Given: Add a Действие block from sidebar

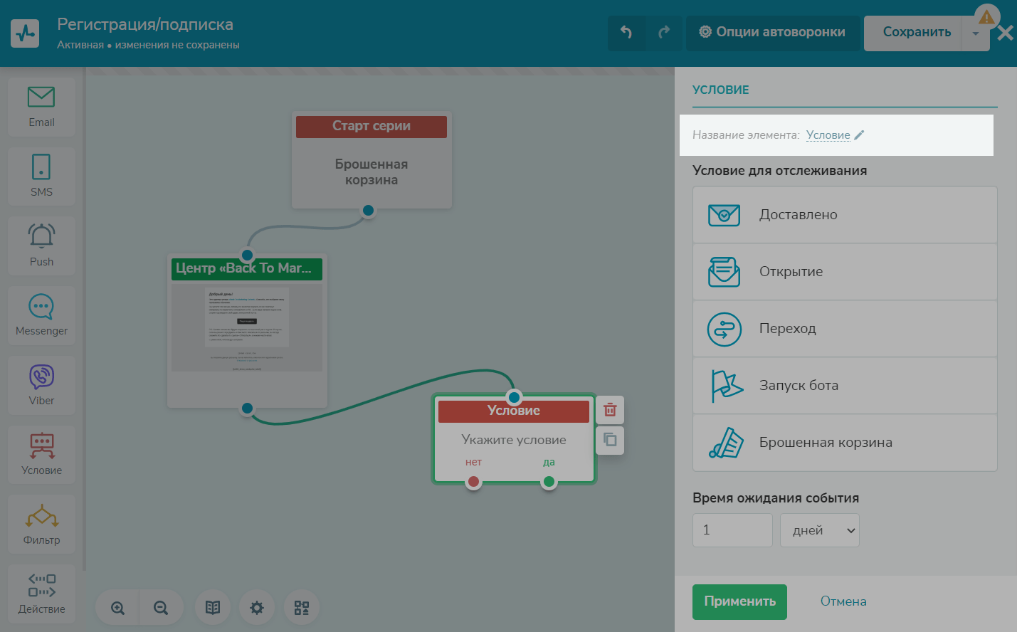Looking at the screenshot, I should (41, 594).
